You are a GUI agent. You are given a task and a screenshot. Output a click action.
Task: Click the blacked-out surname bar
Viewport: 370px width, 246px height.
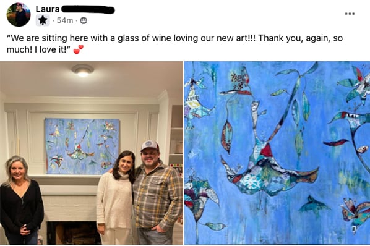click(x=88, y=10)
